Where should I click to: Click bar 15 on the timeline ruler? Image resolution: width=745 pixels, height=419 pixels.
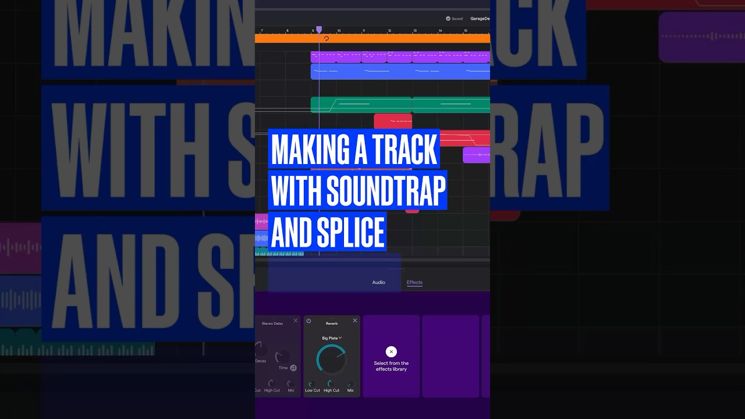(x=465, y=30)
